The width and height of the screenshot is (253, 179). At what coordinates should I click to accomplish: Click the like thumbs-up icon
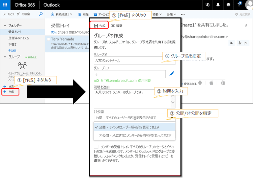point(231,43)
